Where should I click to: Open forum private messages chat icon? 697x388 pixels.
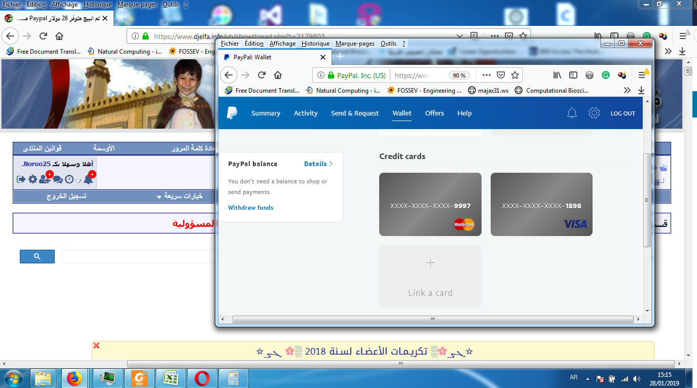(58, 179)
